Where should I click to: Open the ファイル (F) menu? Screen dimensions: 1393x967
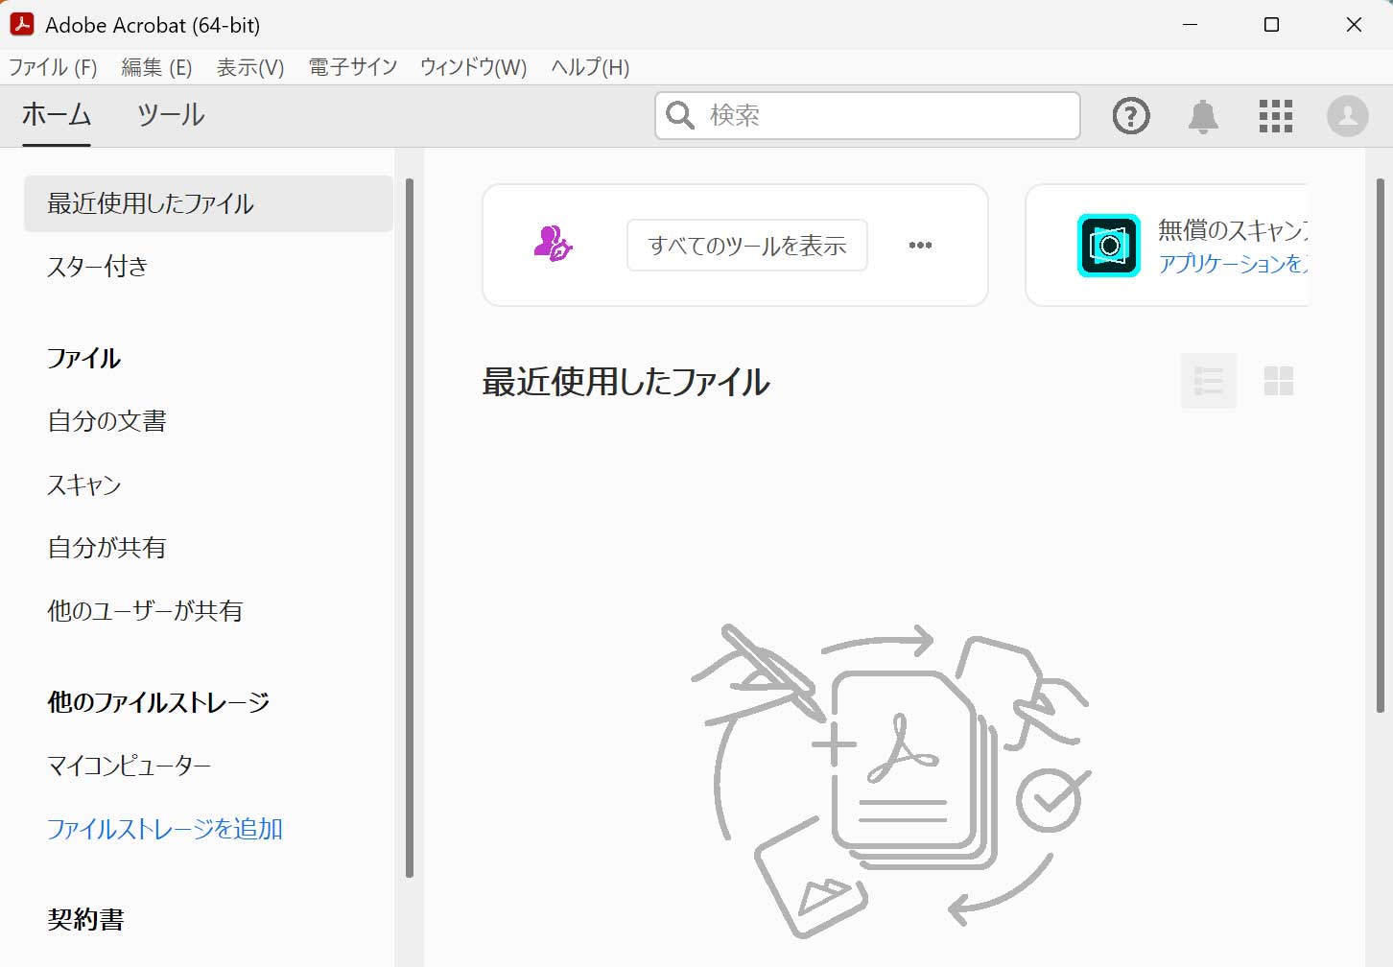(x=53, y=67)
